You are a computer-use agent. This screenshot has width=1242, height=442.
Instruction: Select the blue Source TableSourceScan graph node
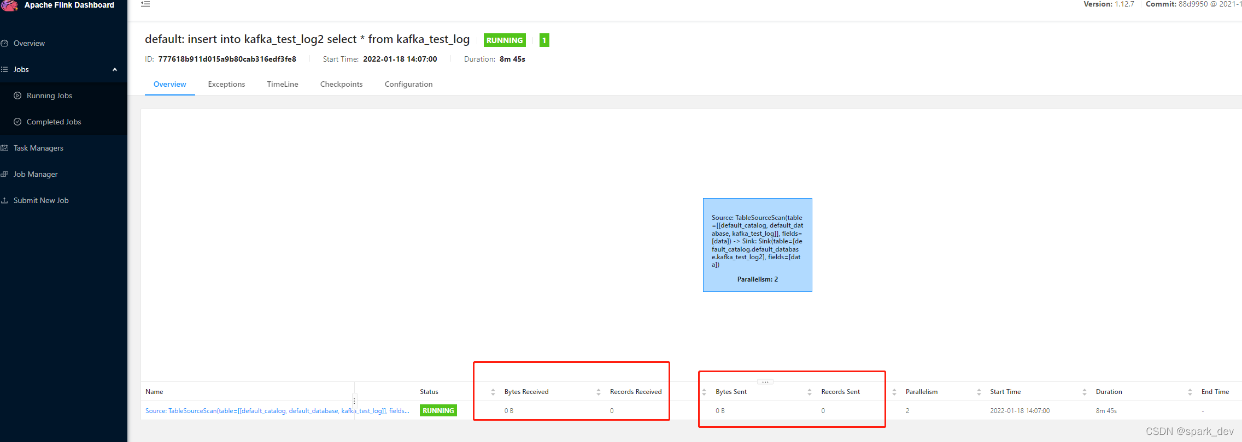coord(757,245)
